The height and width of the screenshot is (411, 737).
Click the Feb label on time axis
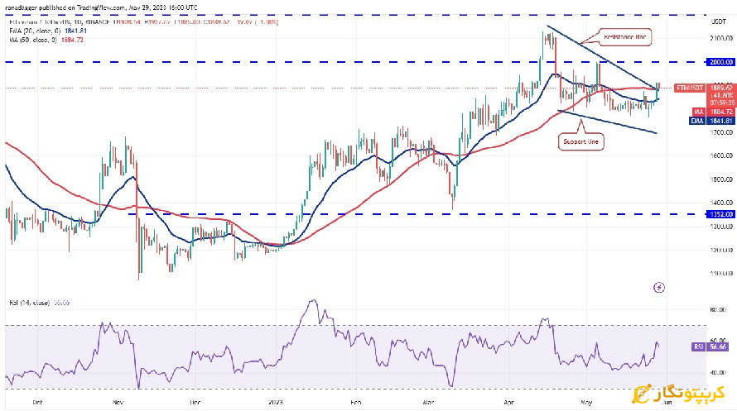tap(356, 403)
